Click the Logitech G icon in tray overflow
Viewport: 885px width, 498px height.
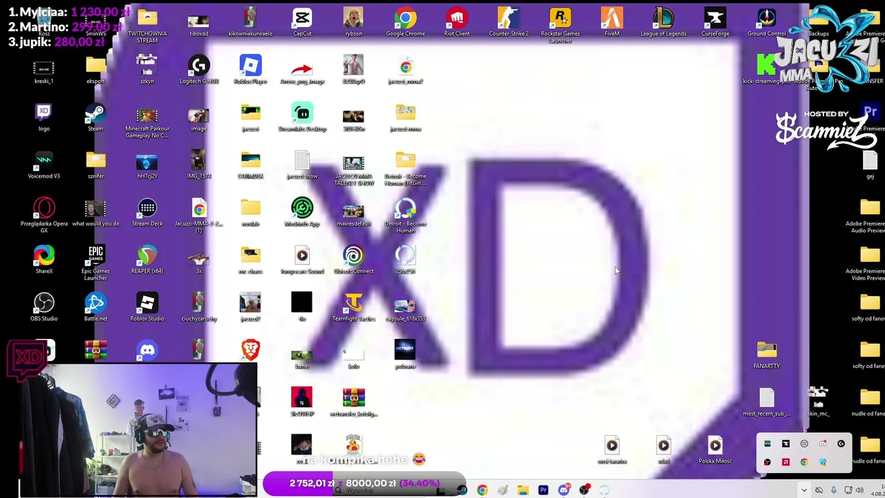841,444
